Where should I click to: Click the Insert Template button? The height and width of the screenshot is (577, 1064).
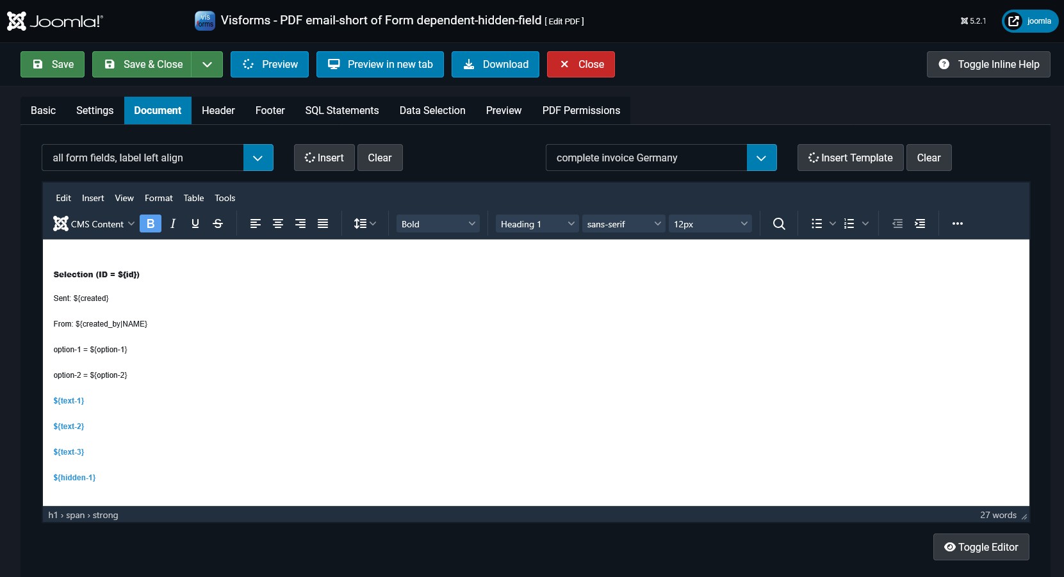pos(850,158)
